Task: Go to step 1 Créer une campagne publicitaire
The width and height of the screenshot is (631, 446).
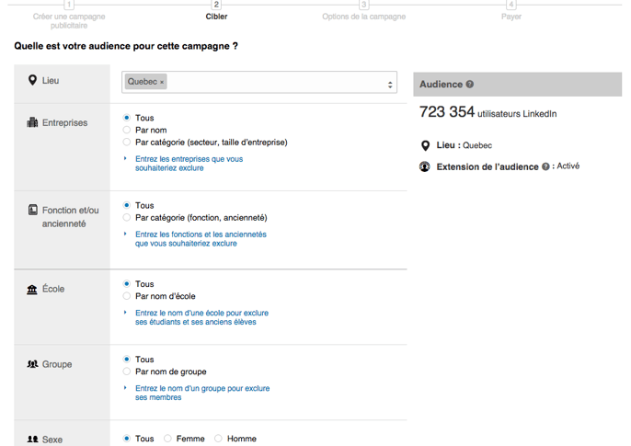Action: (69, 16)
